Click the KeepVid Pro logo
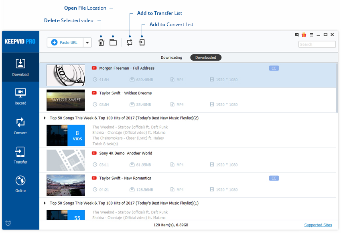The height and width of the screenshot is (234, 341). pyautogui.click(x=20, y=41)
